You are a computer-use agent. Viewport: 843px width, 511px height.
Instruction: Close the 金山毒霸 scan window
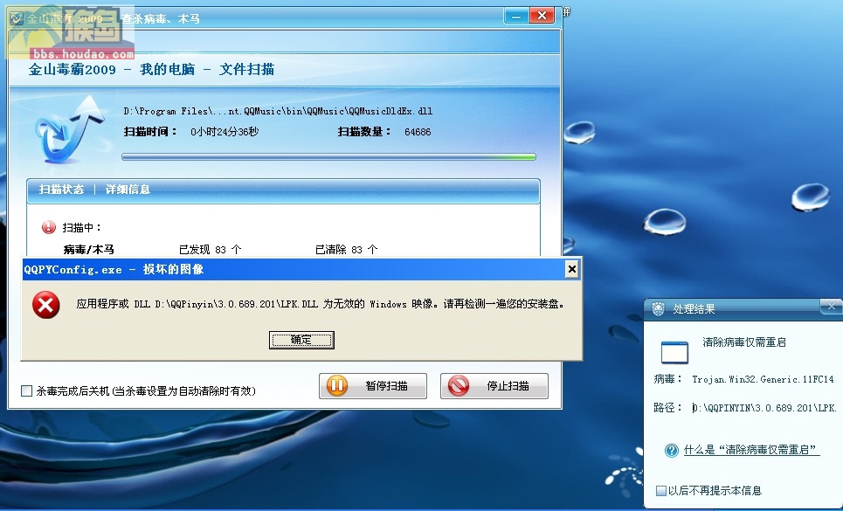coord(542,16)
